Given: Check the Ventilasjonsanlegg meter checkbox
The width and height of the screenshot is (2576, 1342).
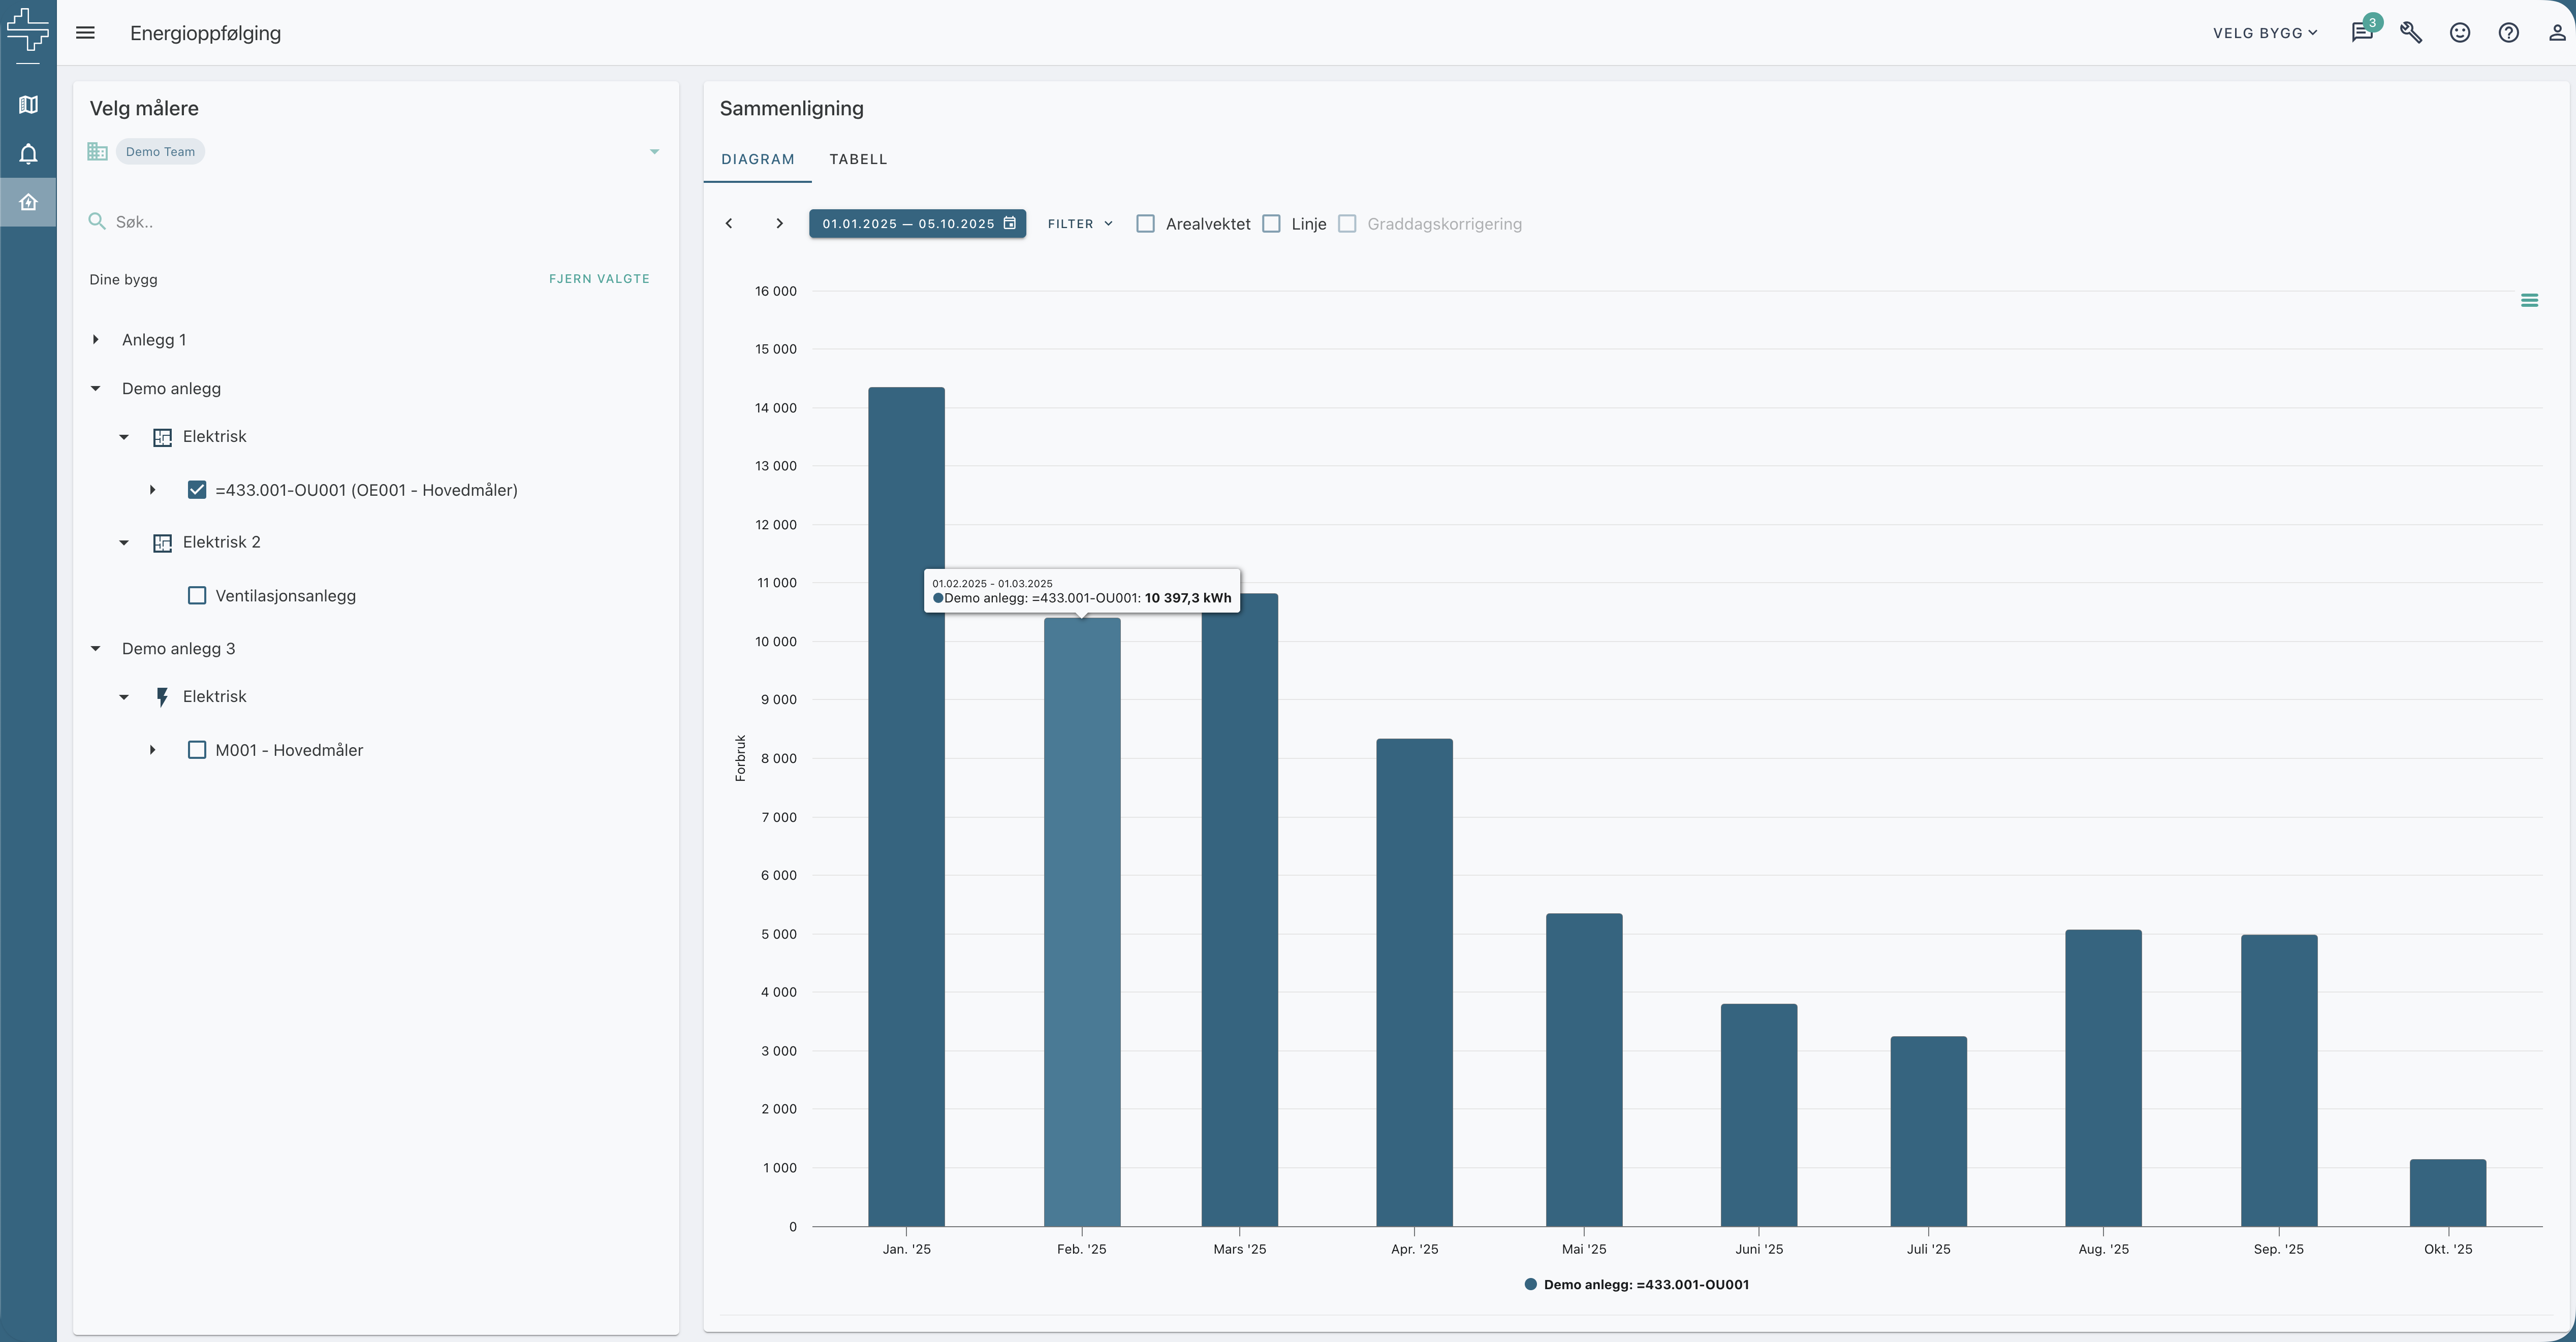Looking at the screenshot, I should tap(197, 596).
